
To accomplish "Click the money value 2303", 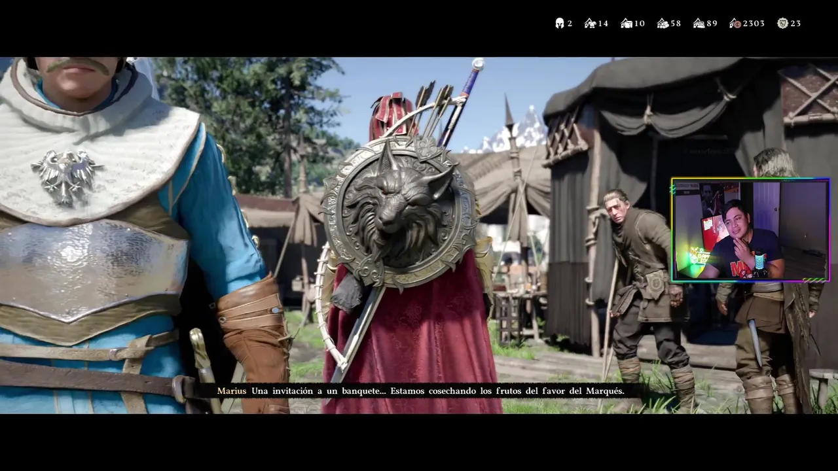I will (x=754, y=24).
